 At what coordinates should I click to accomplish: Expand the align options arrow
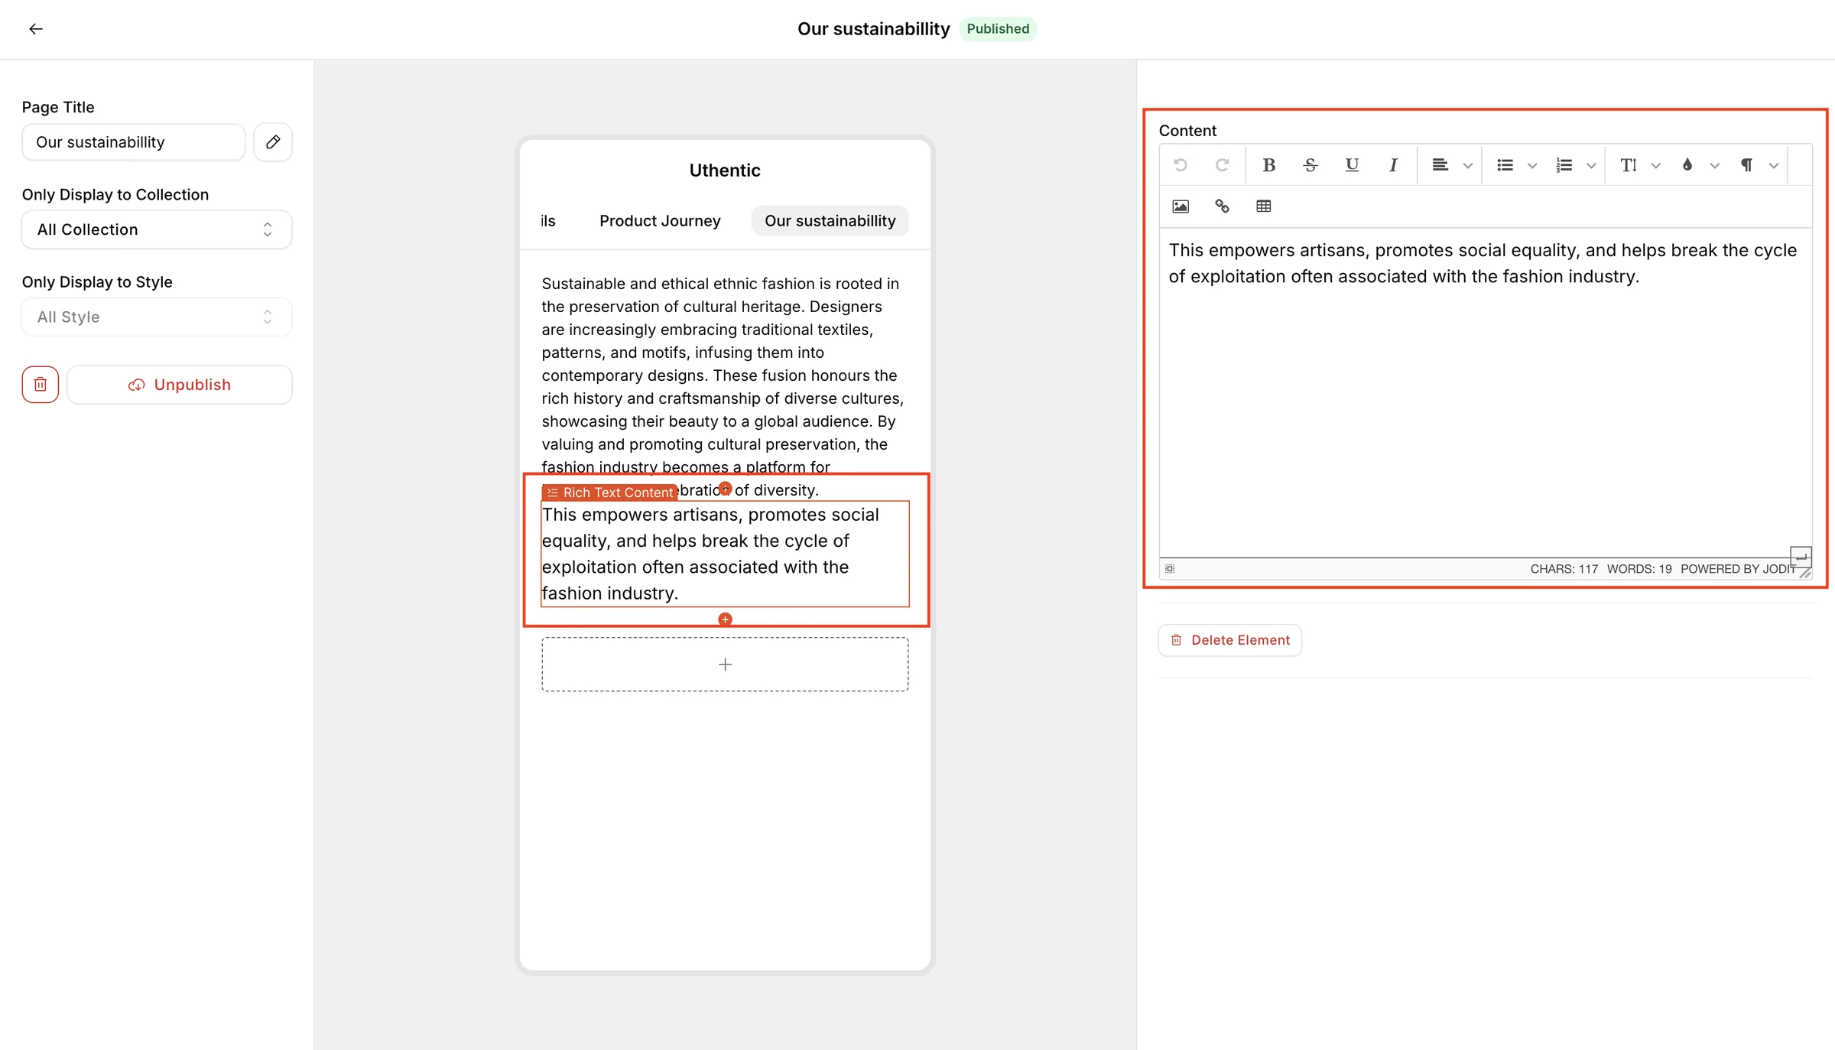1467,166
